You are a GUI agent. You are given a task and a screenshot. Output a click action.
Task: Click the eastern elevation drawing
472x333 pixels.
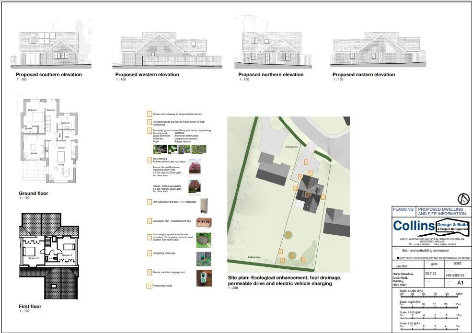(x=379, y=49)
